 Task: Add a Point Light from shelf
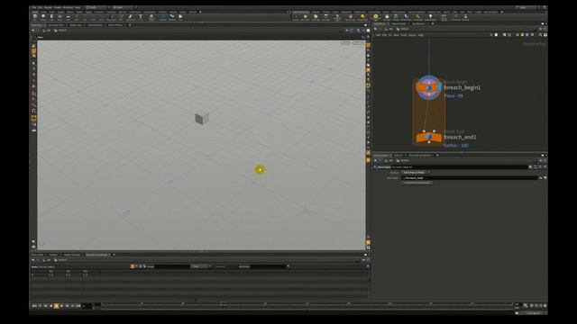pyautogui.click(x=305, y=17)
